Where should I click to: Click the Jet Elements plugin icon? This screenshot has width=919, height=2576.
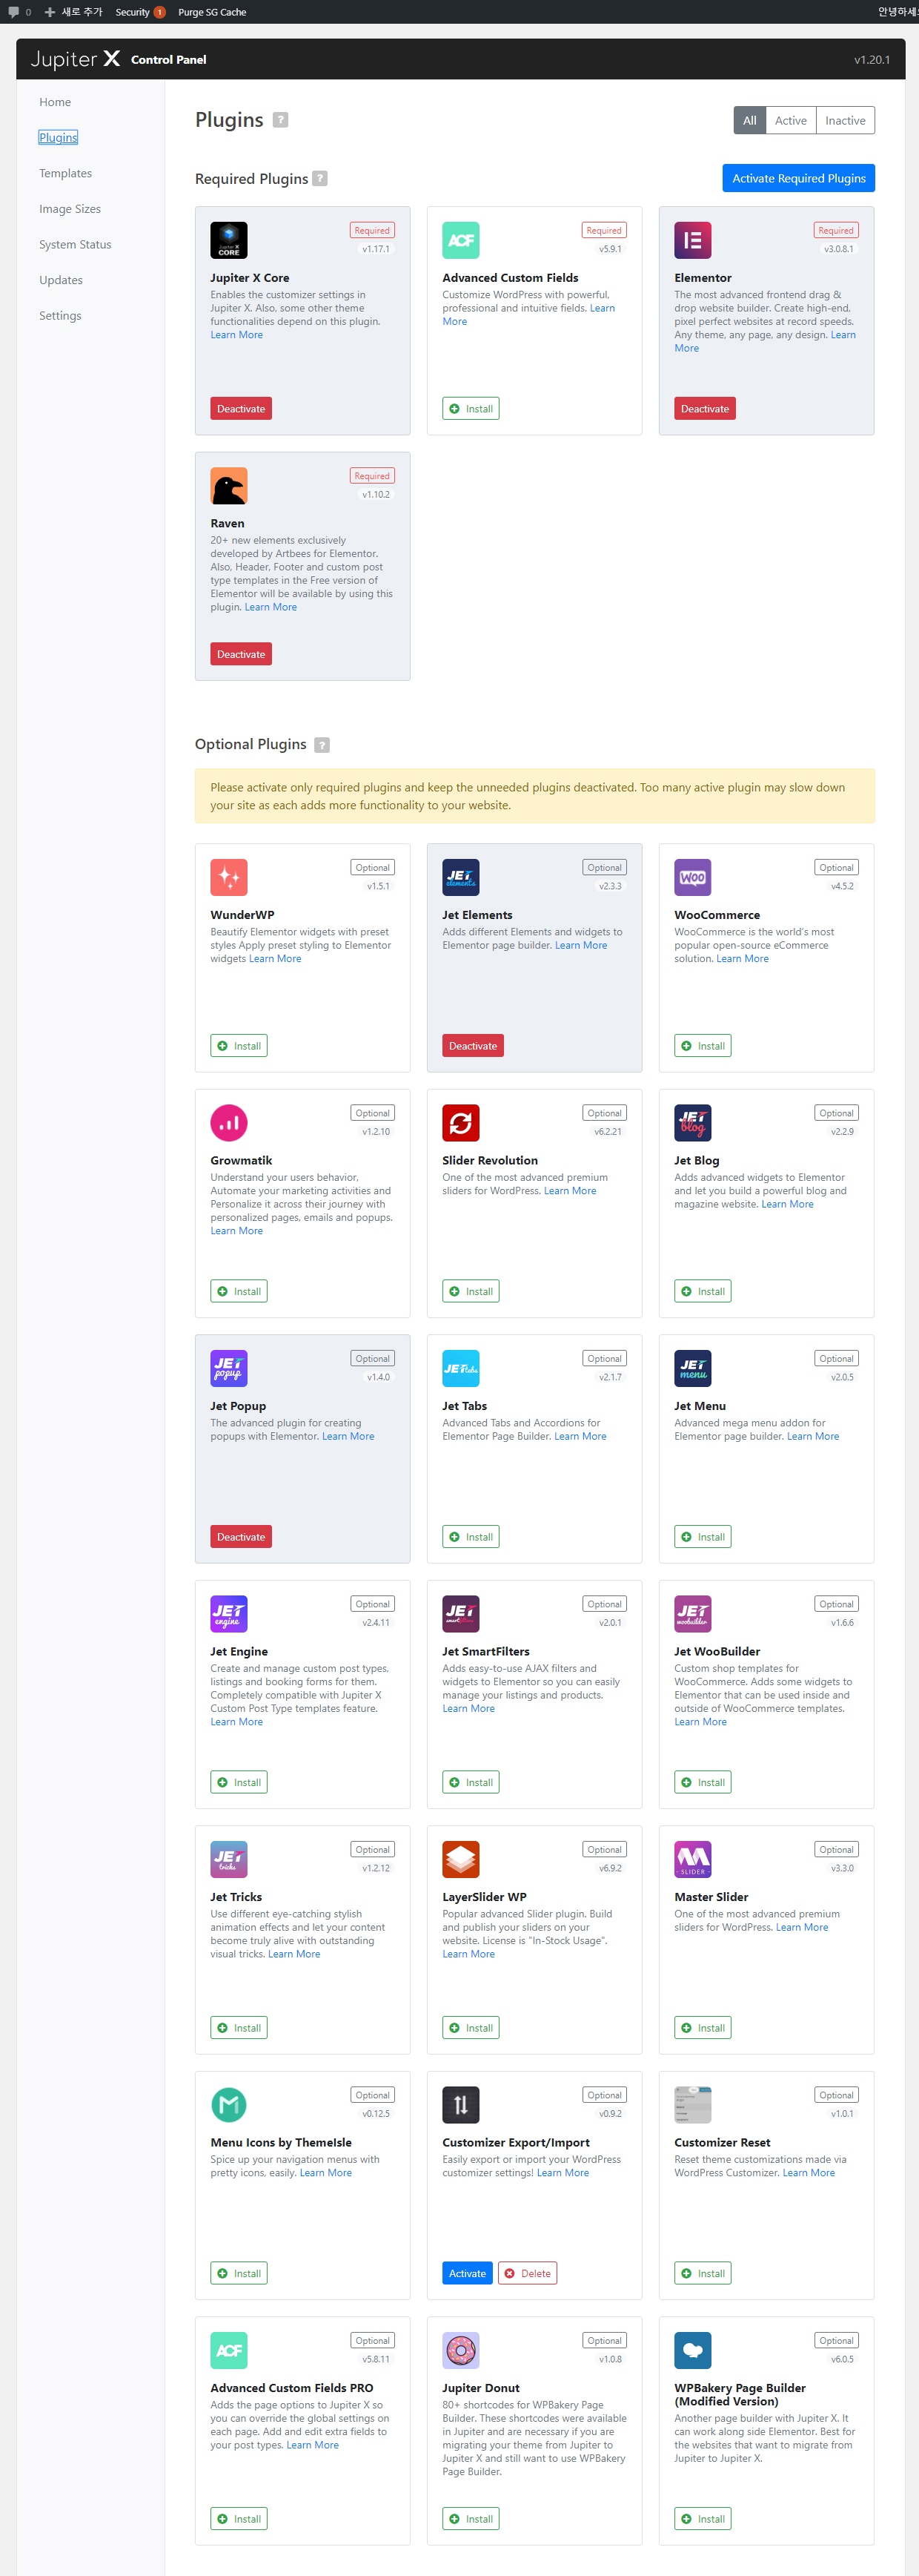460,877
